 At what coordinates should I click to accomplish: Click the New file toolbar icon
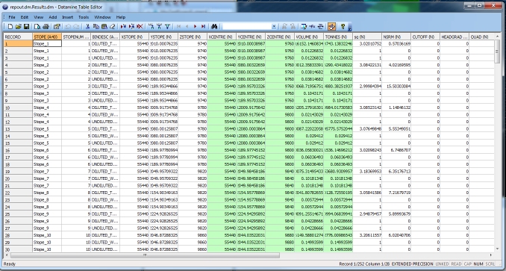pyautogui.click(x=10, y=26)
